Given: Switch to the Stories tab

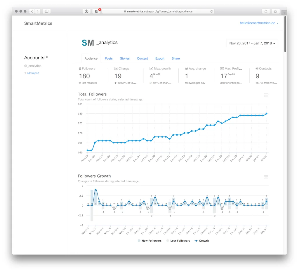Looking at the screenshot, I should pos(125,58).
